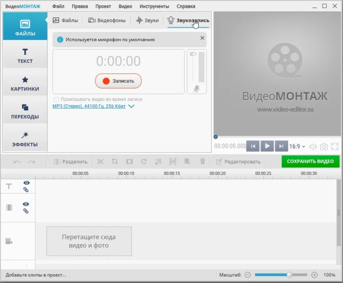
Task: Select the crop tool icon
Action: coord(115,162)
